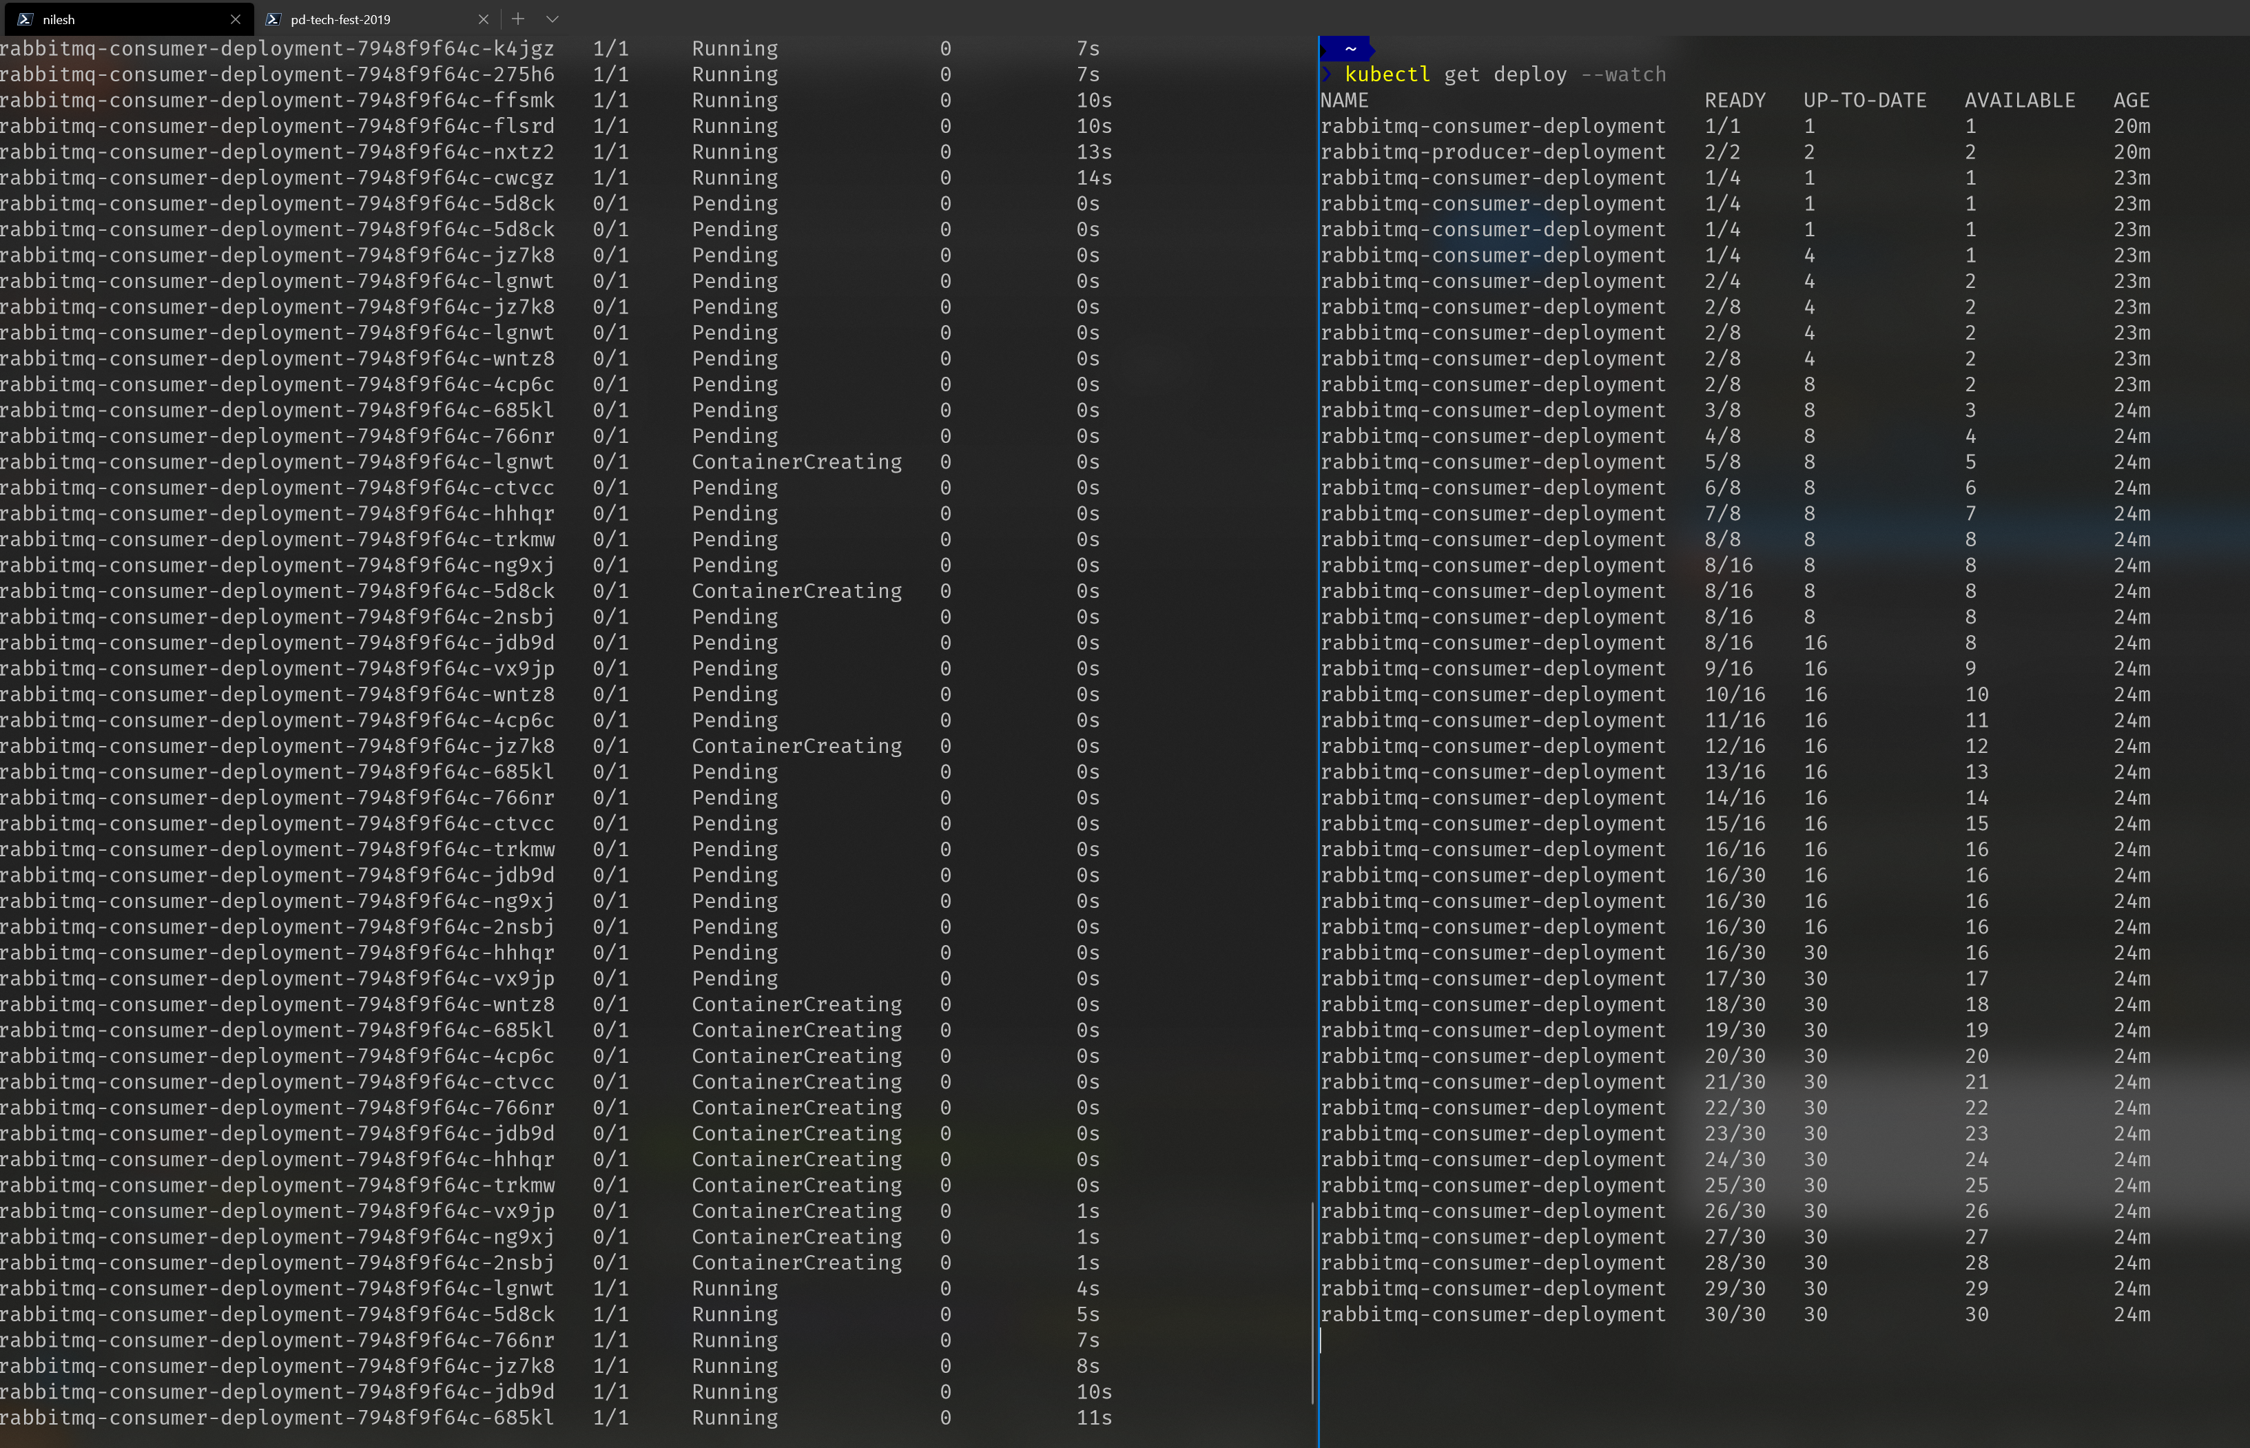Click Running status of the 766nr pod
The width and height of the screenshot is (2250, 1448).
pos(735,1340)
